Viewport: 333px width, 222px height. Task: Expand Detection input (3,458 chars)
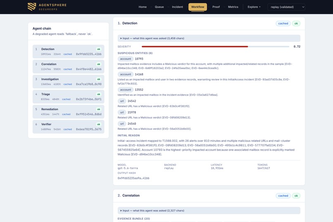tap(209, 38)
